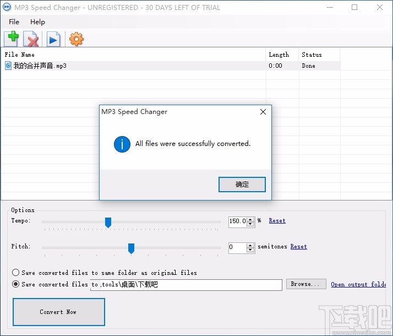Minimize the MP3 Speed Changer window

point(330,7)
